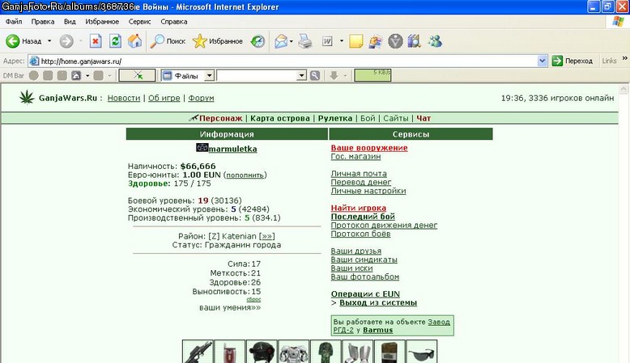Click the DM Bar magnifier search icon
The width and height of the screenshot is (630, 363).
click(315, 75)
